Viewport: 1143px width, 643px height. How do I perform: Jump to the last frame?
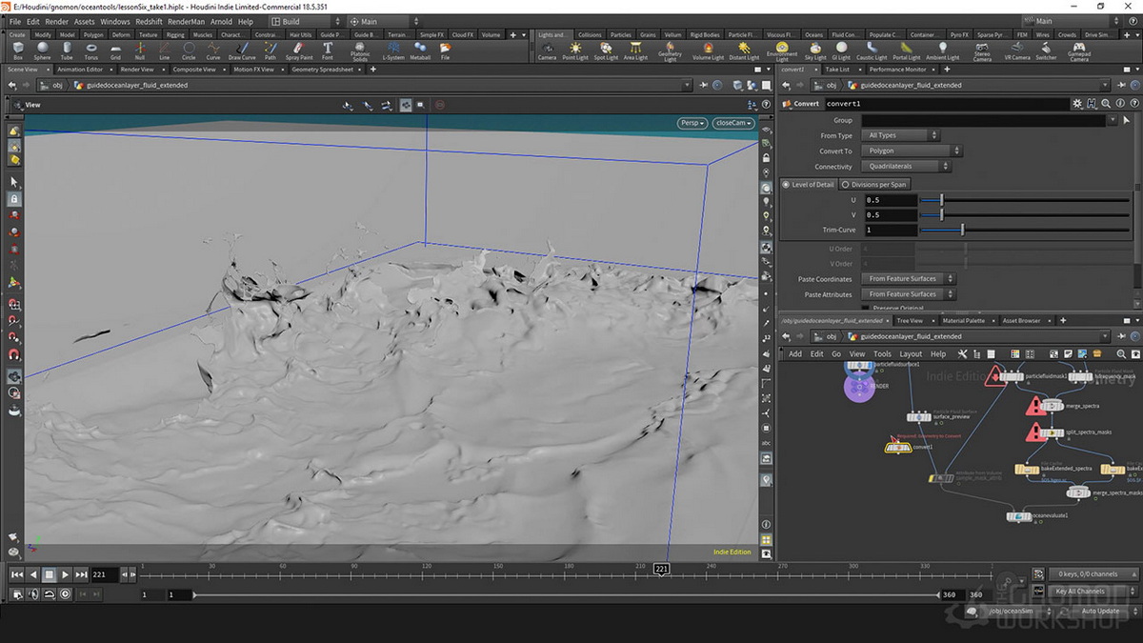pos(82,574)
